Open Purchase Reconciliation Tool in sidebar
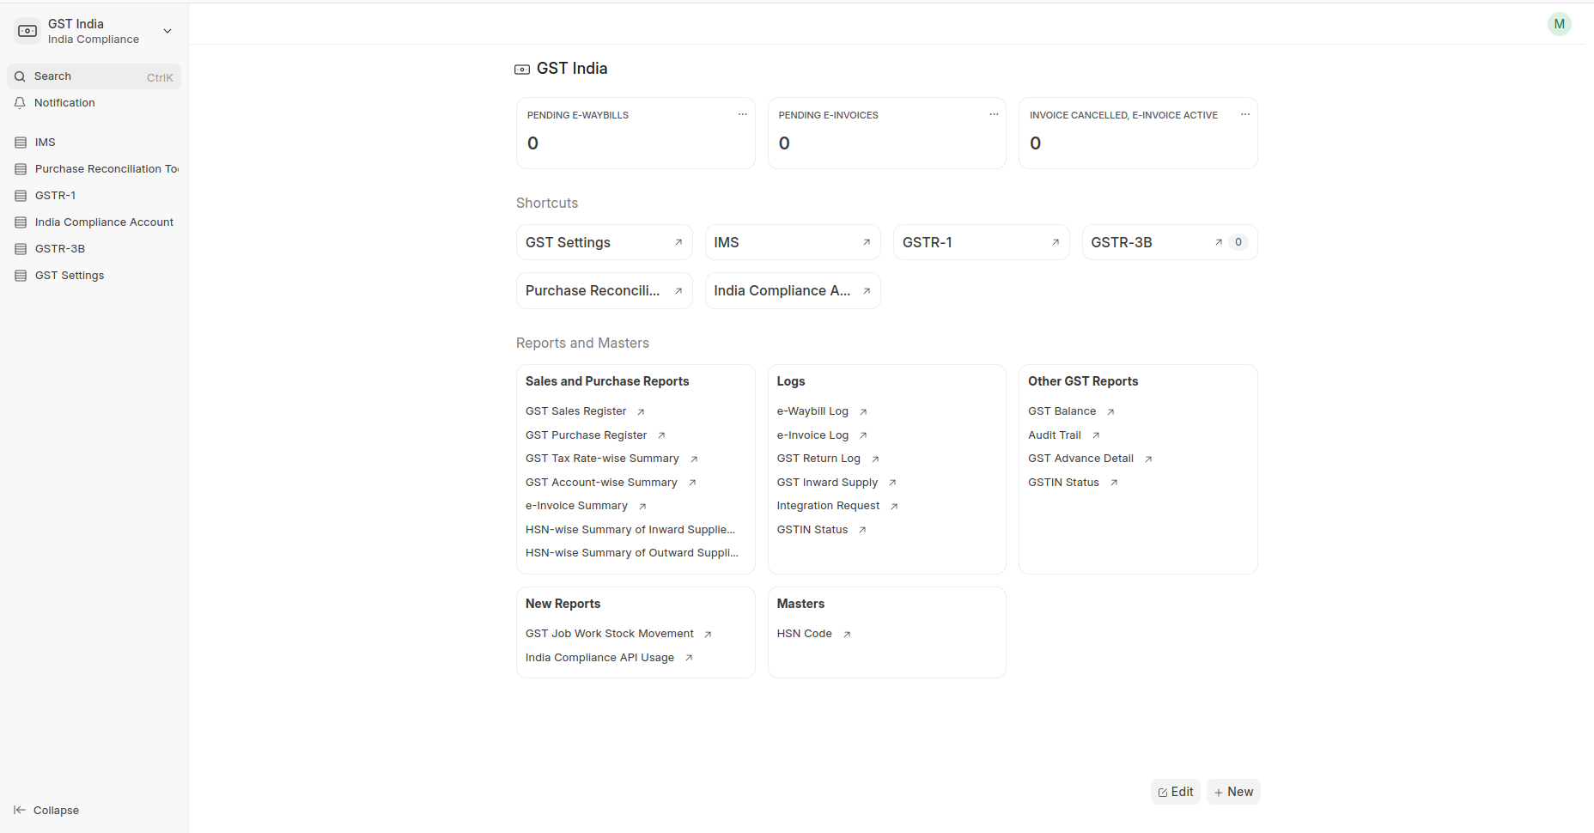Viewport: 1594px width, 833px height. (x=106, y=169)
